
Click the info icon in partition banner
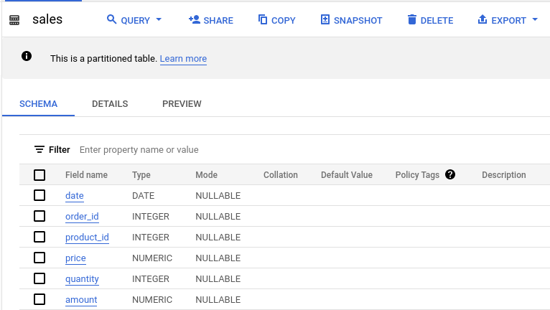tap(27, 56)
